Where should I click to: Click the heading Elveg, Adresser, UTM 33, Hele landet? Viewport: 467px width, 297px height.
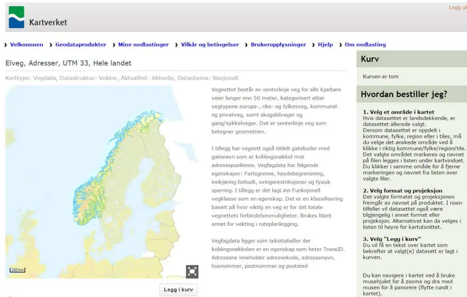68,63
